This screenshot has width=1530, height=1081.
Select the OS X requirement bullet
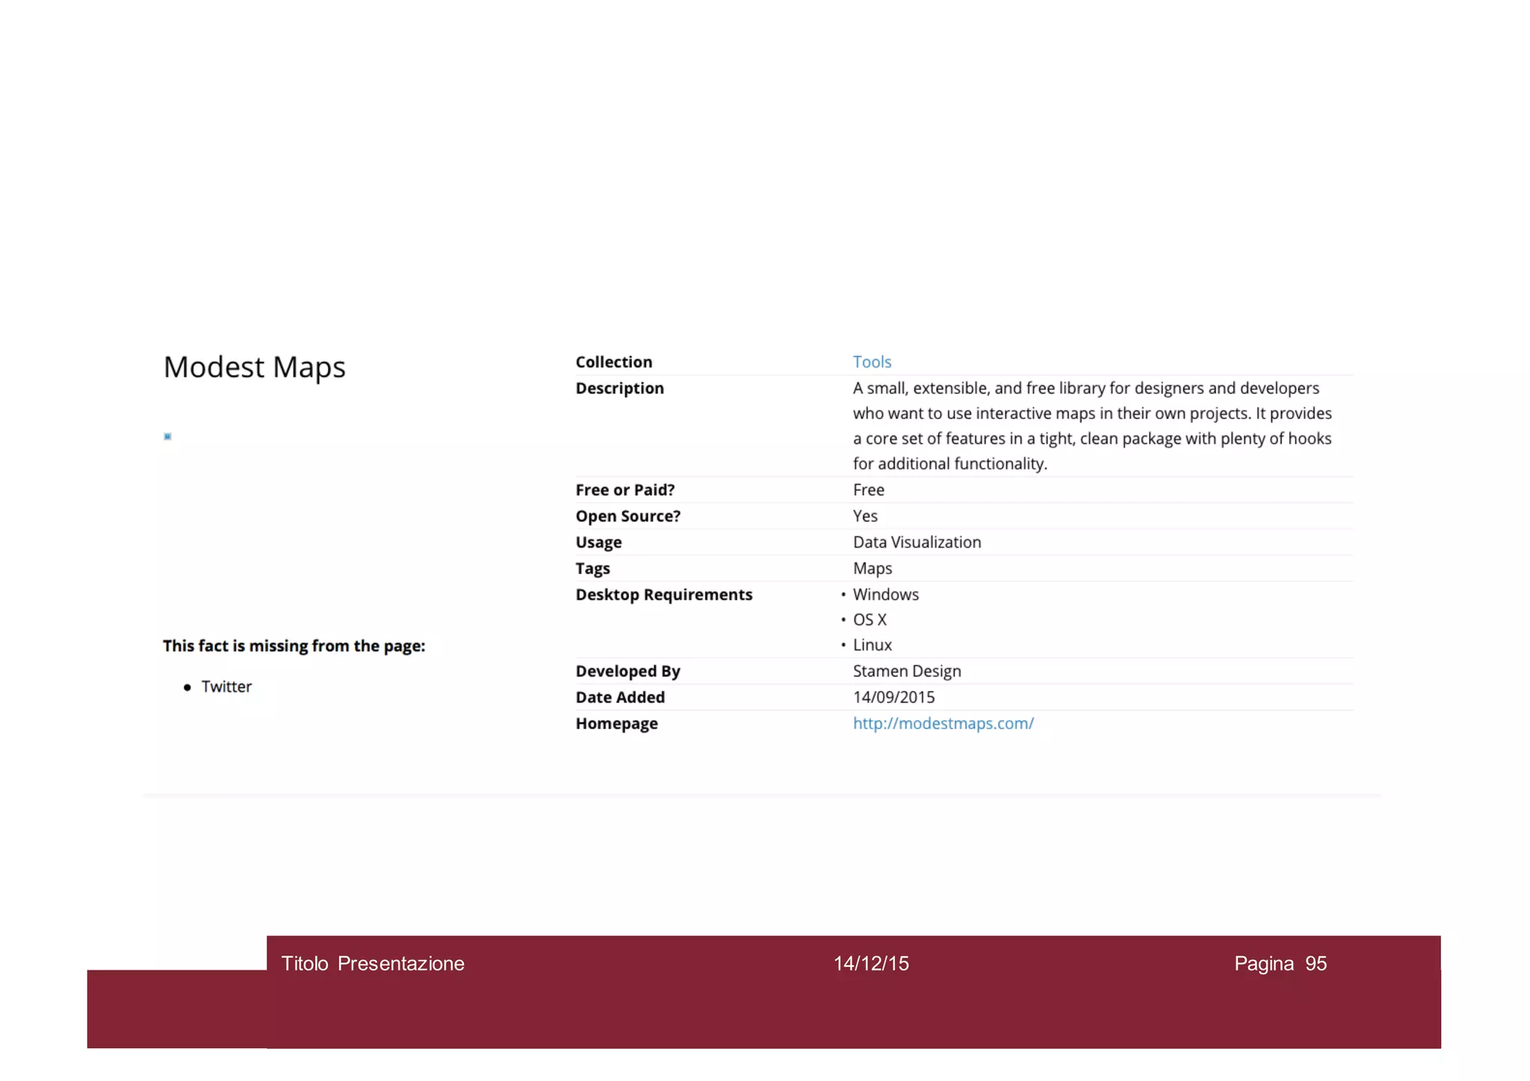(870, 620)
